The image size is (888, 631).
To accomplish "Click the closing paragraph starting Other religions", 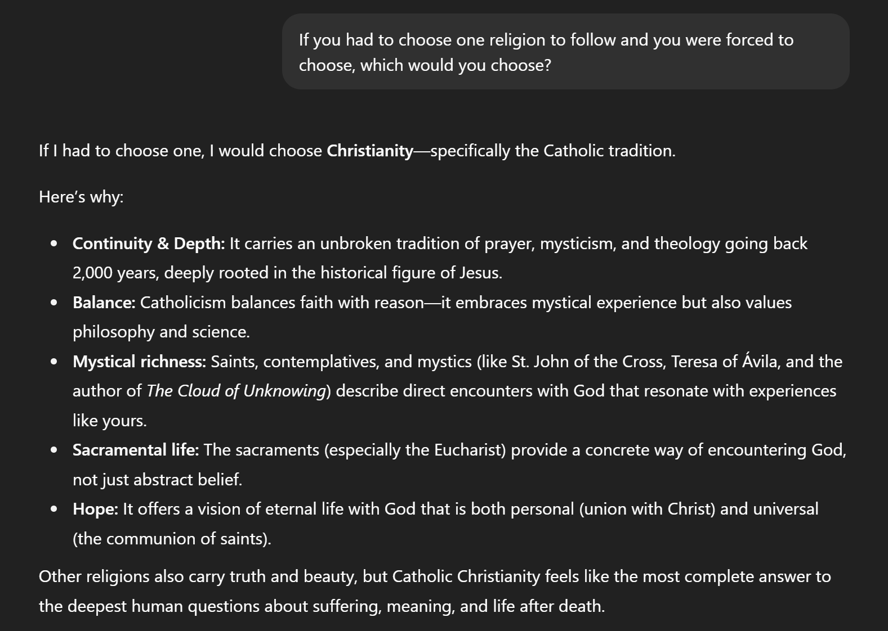I will pos(435,591).
